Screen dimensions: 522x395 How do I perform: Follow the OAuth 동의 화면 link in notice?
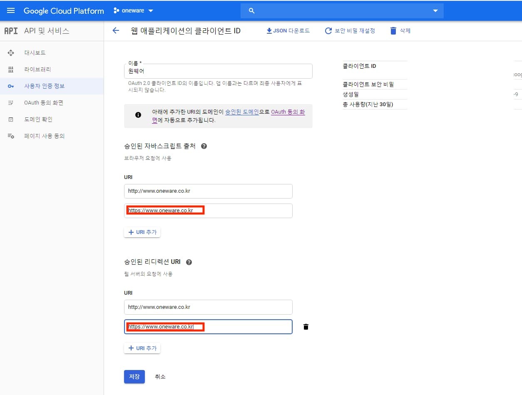pos(288,112)
